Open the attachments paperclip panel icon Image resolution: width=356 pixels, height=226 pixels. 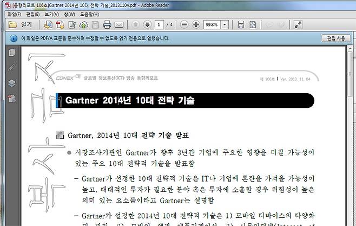[12, 68]
